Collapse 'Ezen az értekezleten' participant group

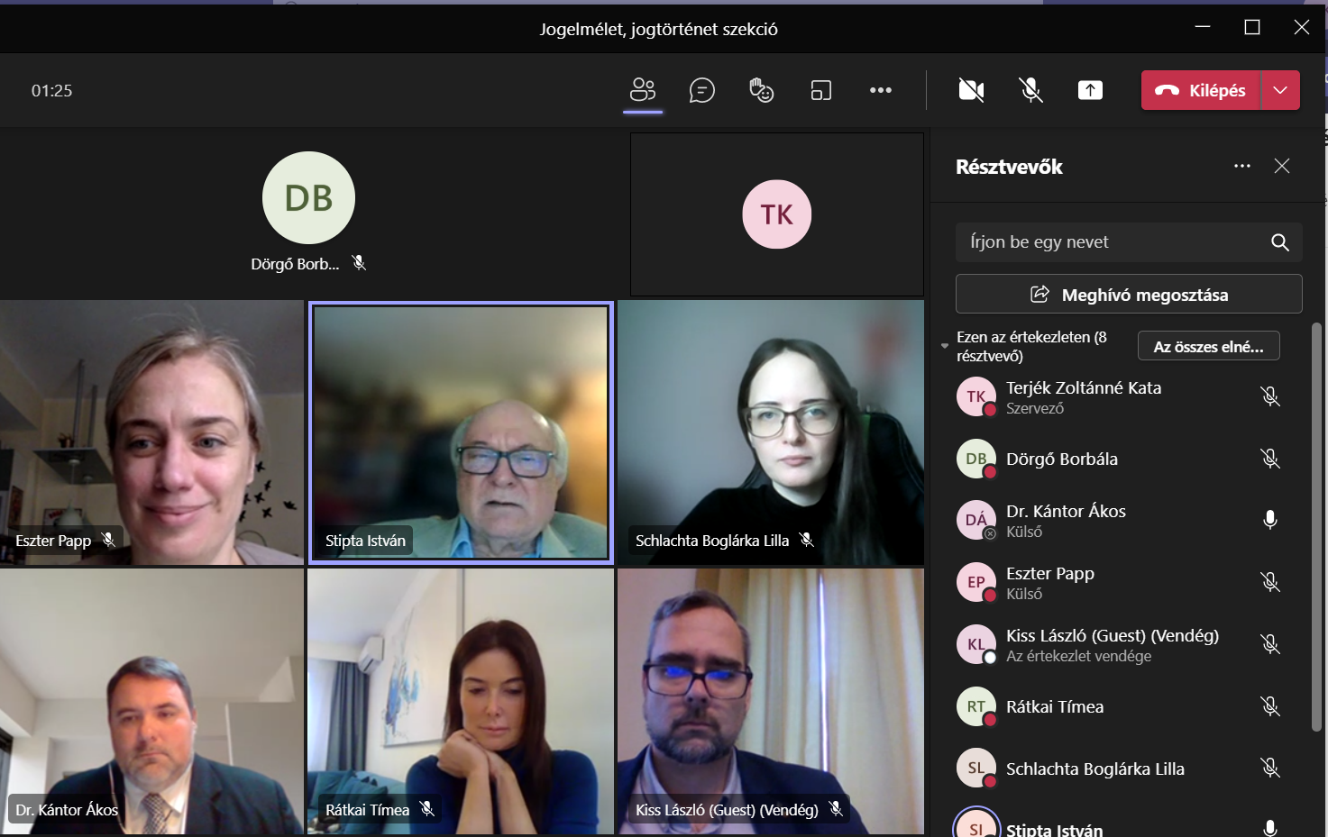pos(945,346)
